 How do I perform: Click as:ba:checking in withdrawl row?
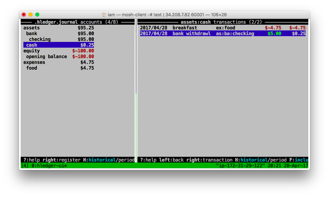(x=235, y=33)
